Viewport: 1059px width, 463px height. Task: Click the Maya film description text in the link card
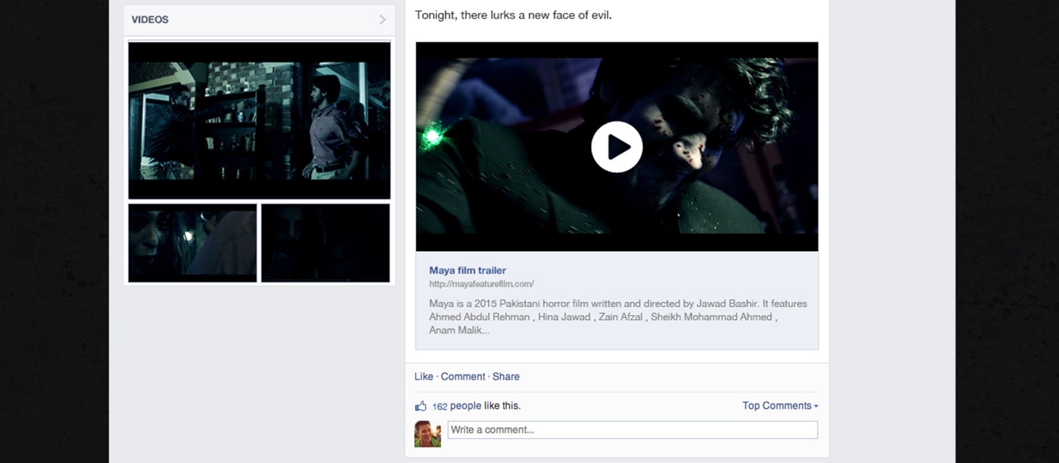[617, 317]
